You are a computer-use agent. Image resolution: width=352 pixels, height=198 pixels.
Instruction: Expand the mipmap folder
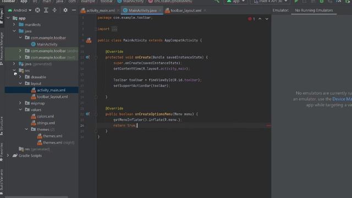[x=20, y=103]
